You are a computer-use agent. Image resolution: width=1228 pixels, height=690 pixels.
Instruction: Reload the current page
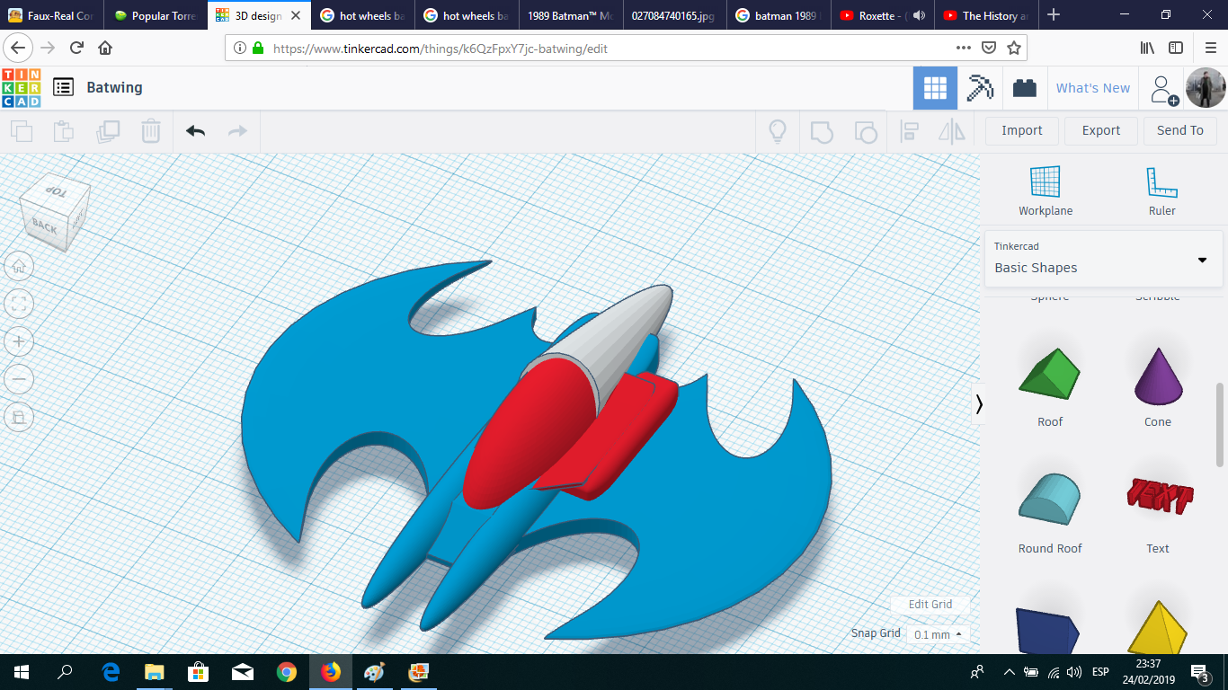click(x=76, y=48)
